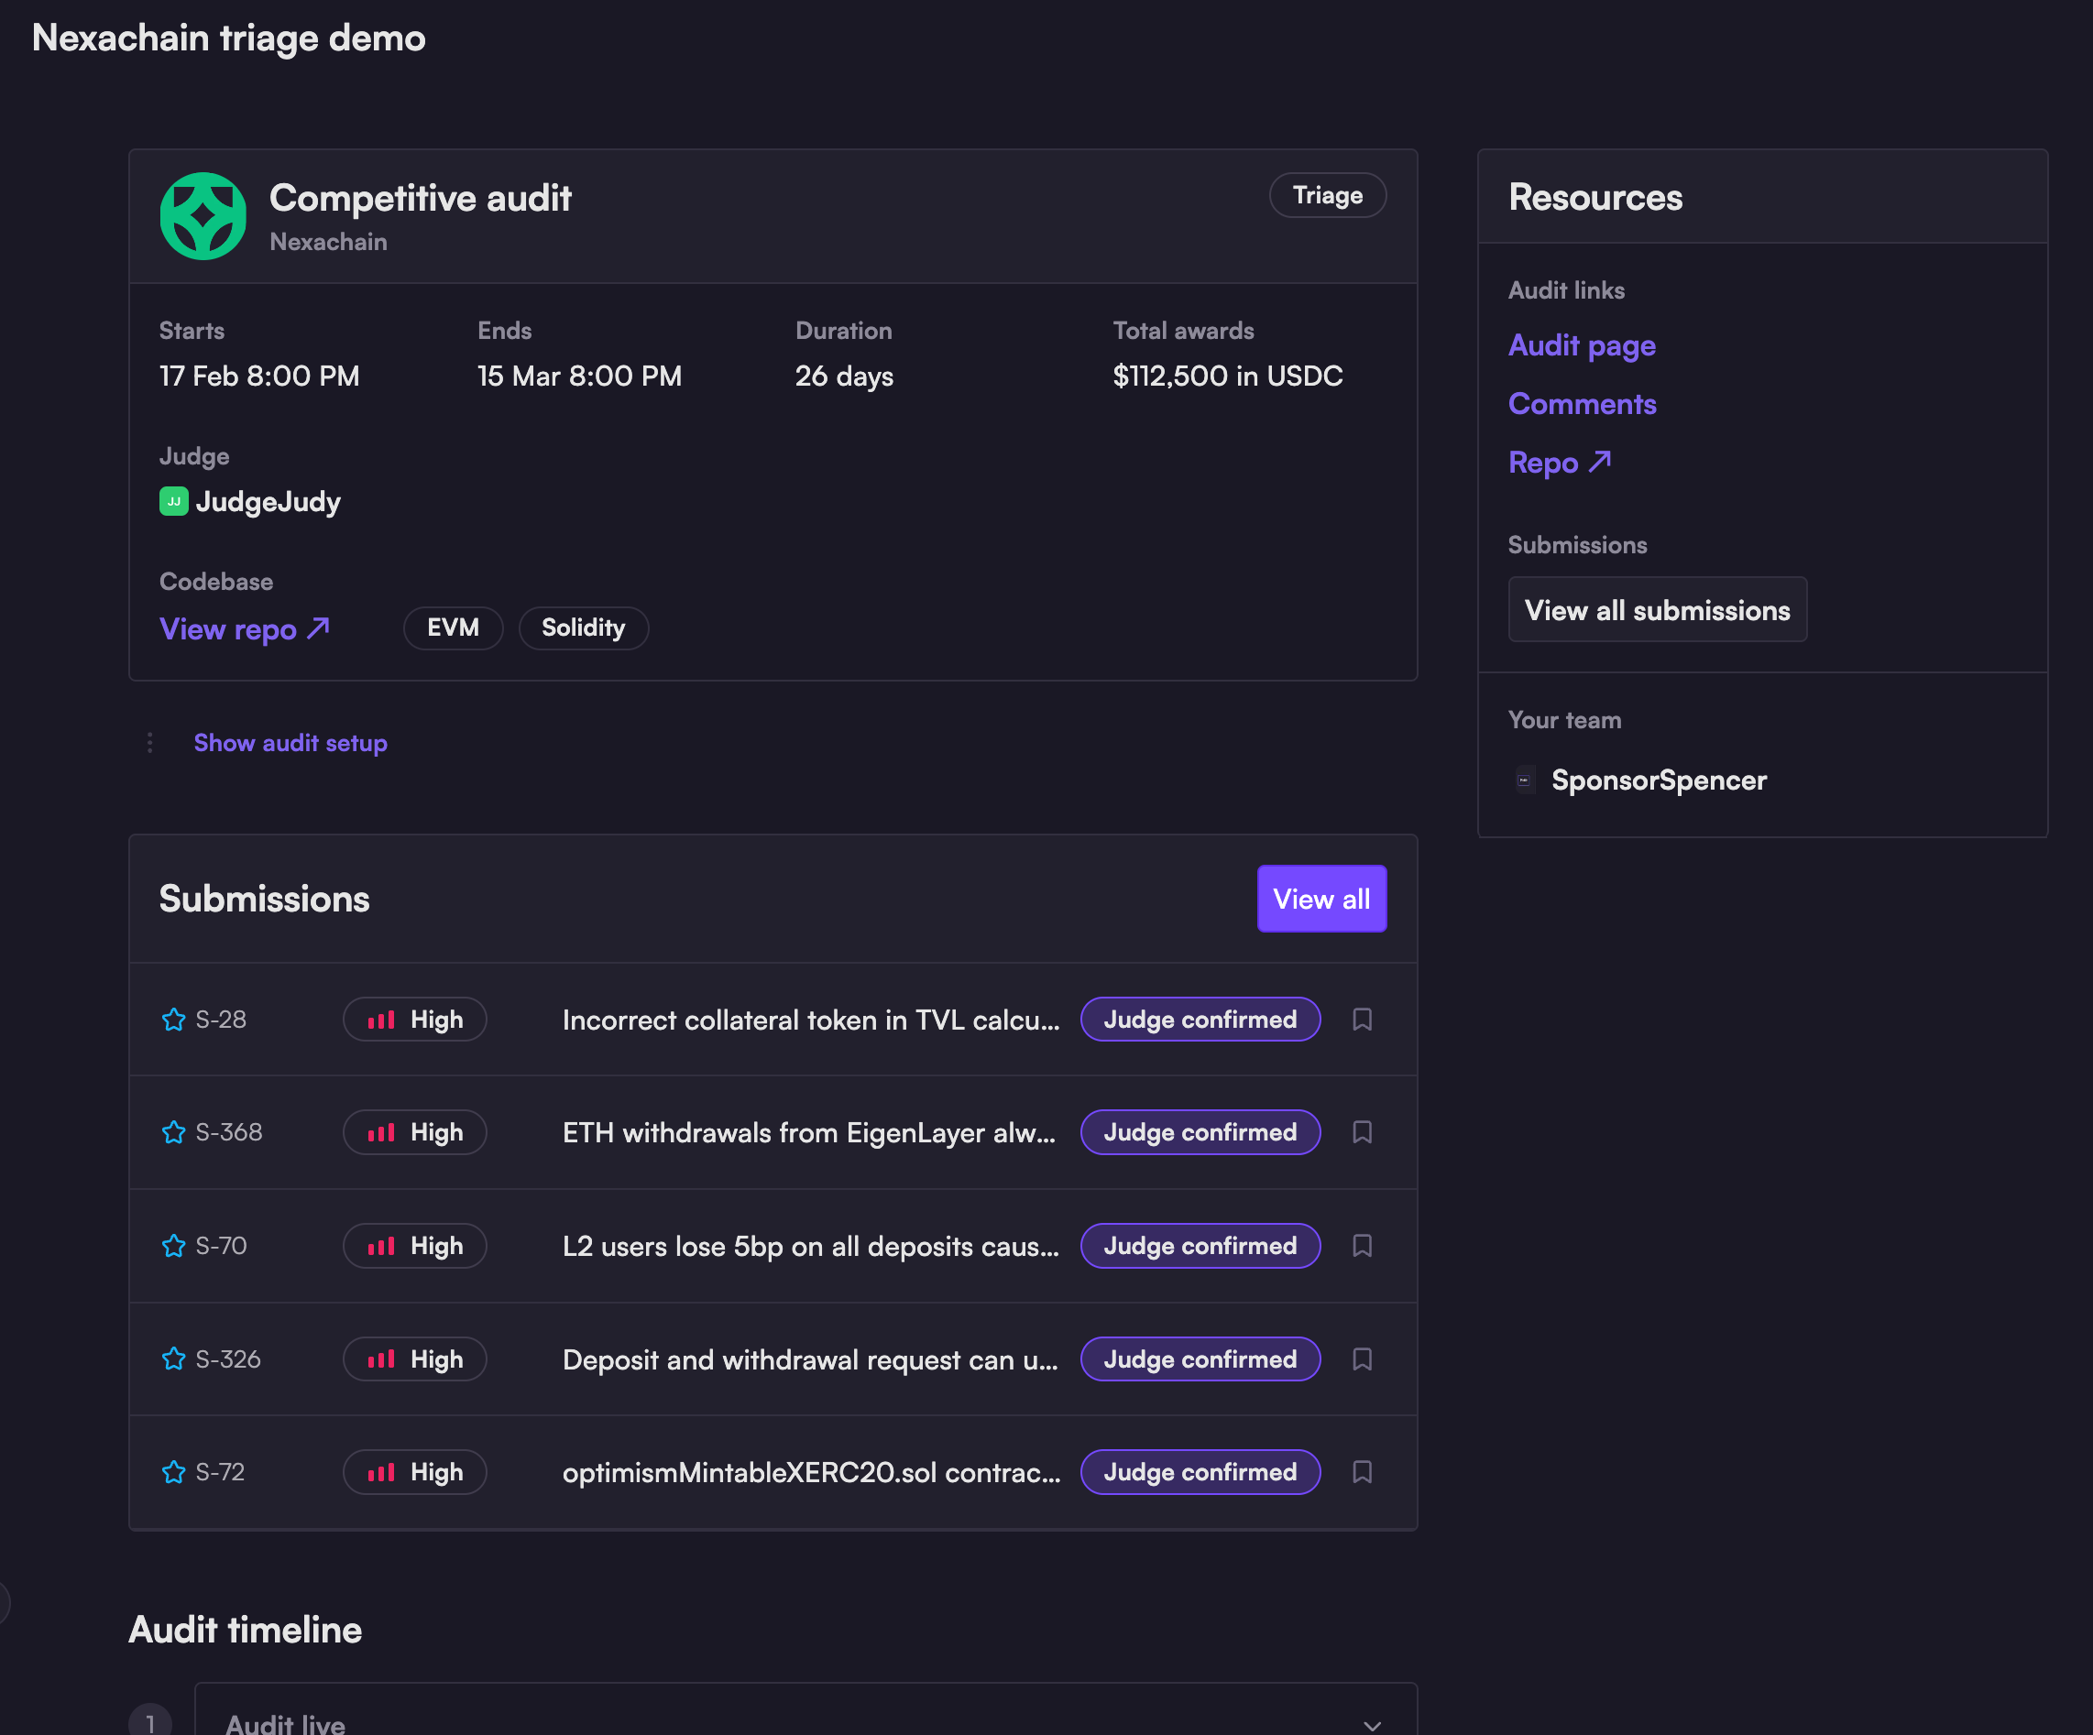
Task: Expand the Audit live timeline step
Action: pos(1372,1724)
